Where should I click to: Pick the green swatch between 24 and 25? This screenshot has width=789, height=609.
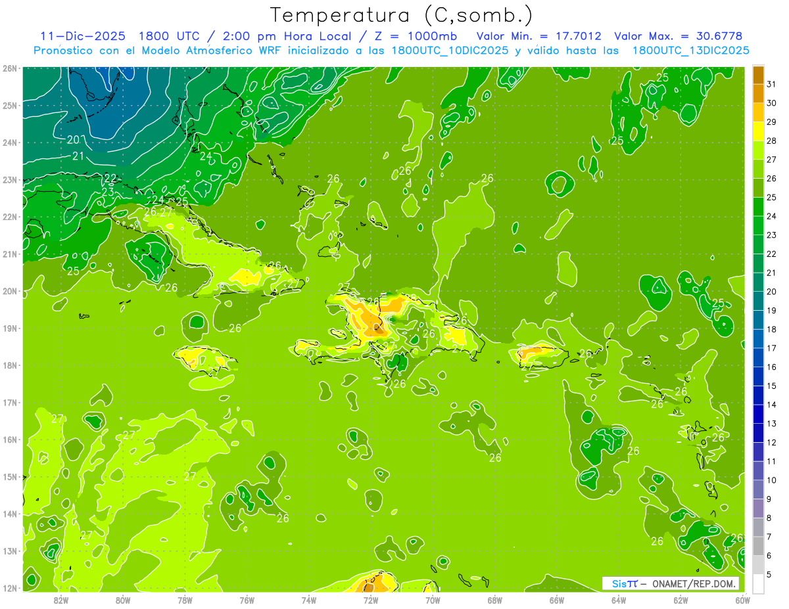tap(758, 206)
